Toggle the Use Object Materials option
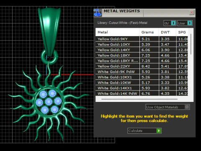This screenshot has height=151, width=201. (x=167, y=107)
